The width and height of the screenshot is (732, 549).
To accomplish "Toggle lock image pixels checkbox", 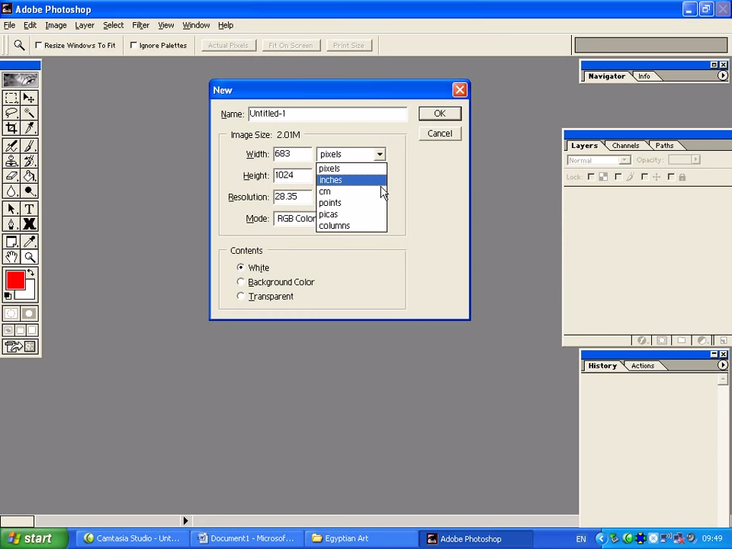I will tap(618, 177).
